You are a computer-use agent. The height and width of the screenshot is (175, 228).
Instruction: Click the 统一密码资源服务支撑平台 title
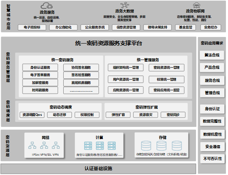(108, 43)
